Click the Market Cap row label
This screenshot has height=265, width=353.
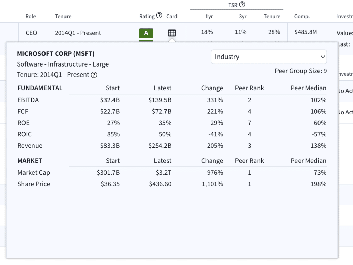34,173
